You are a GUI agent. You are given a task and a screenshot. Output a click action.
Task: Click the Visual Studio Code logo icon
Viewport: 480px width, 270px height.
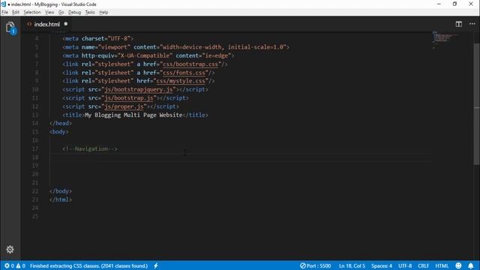point(3,4)
